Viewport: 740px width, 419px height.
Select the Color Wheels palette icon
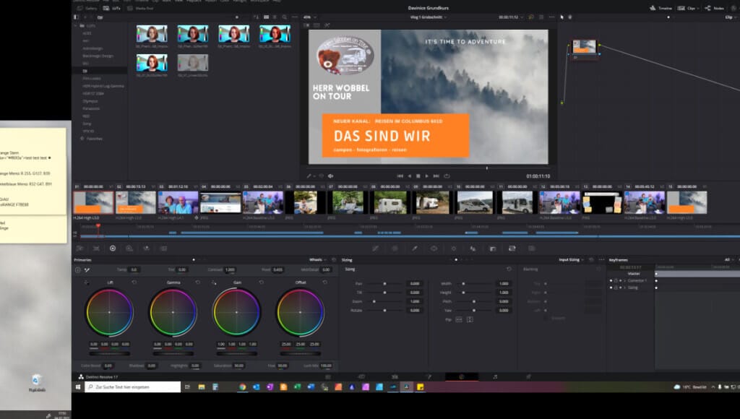[x=113, y=249]
